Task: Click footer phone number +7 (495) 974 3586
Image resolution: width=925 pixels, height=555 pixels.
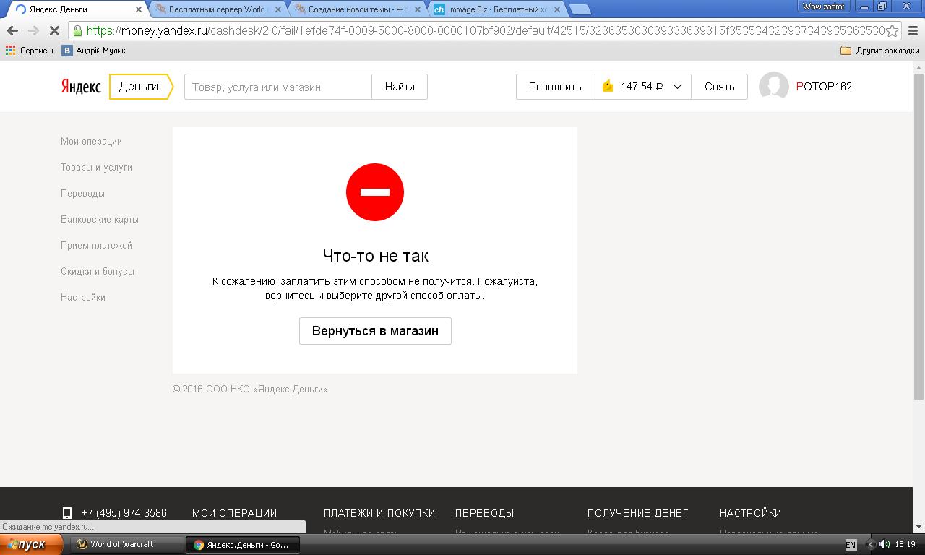Action: point(124,513)
